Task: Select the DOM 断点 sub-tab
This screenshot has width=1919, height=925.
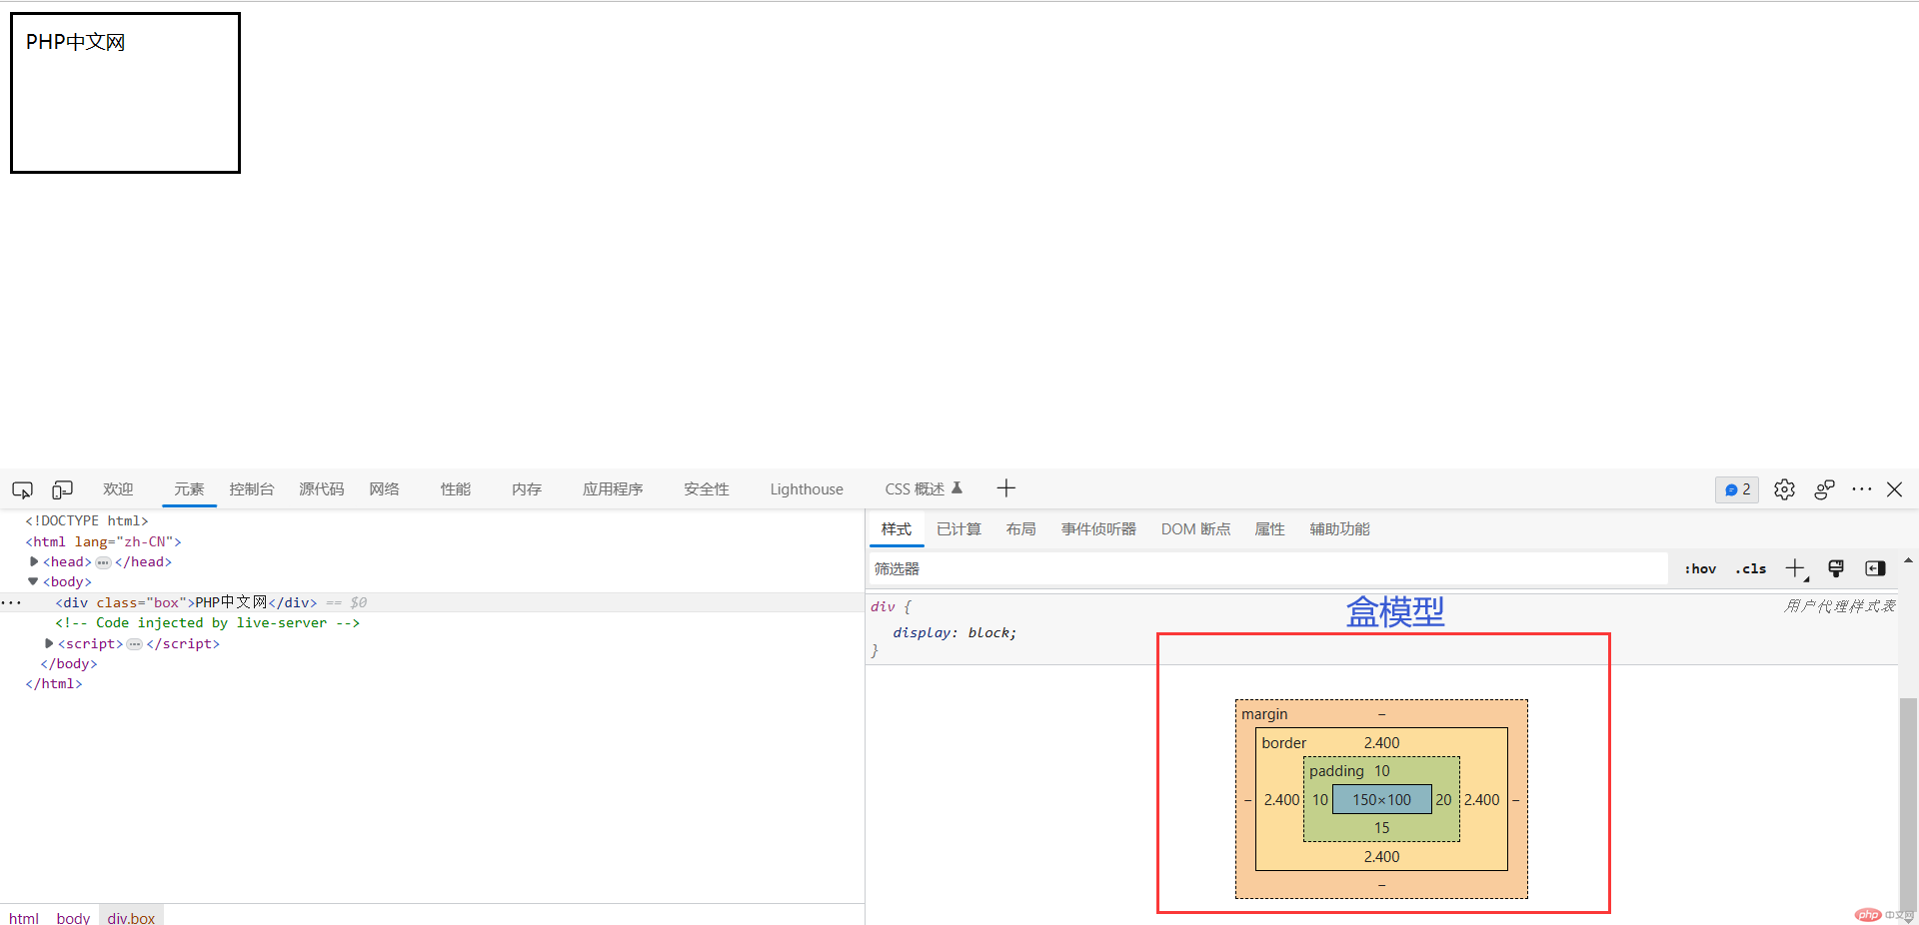Action: (x=1195, y=529)
